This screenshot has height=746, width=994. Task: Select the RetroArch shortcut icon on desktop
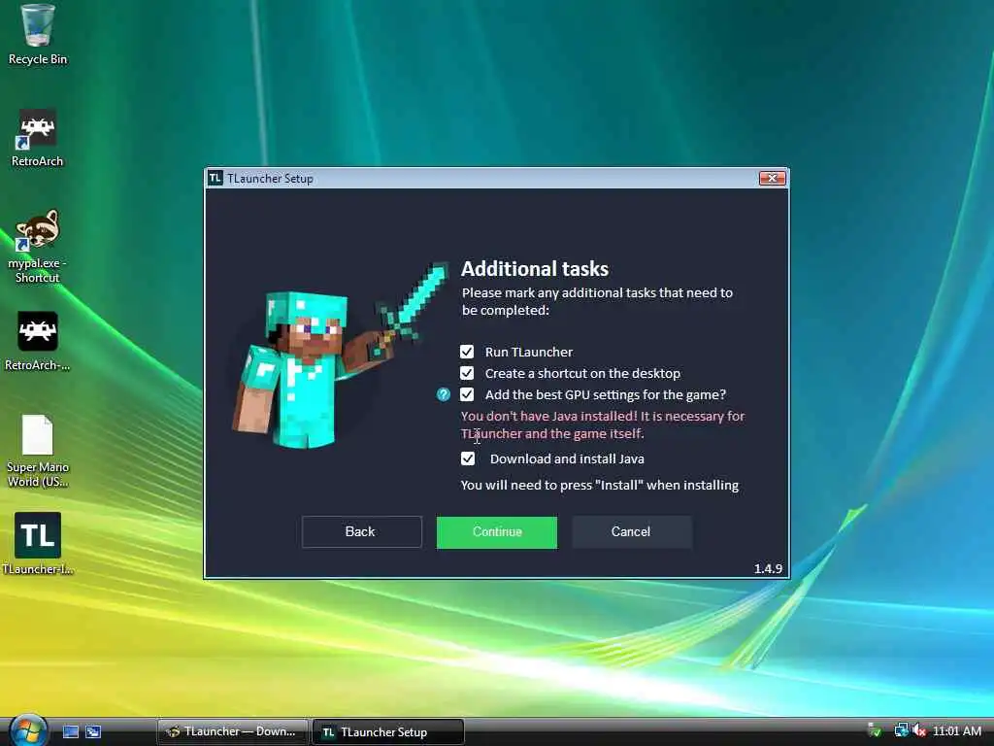pyautogui.click(x=38, y=138)
